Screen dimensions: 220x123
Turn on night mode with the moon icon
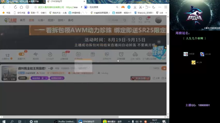pos(154,7)
